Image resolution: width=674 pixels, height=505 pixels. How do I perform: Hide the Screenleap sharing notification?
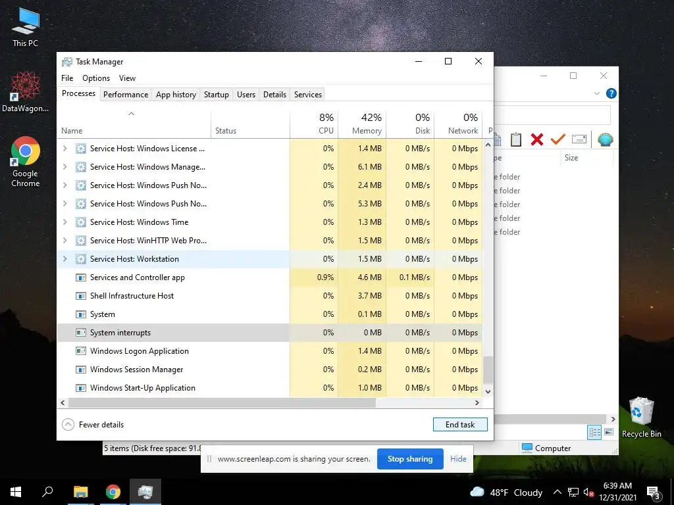pyautogui.click(x=458, y=458)
